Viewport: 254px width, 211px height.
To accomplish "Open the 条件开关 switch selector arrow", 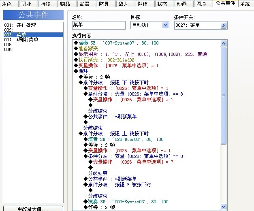I will pos(223,25).
